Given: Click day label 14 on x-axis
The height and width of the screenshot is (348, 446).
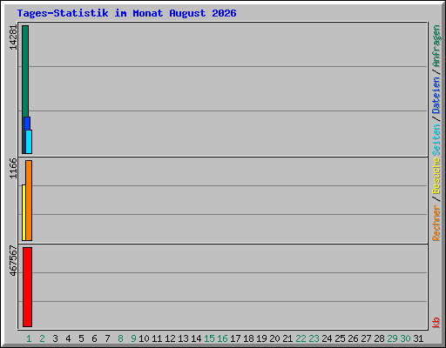Looking at the screenshot, I should tap(196, 338).
